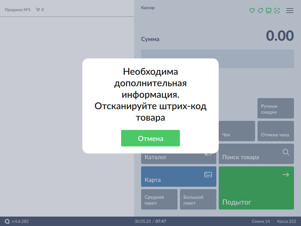The width and height of the screenshot is (301, 226).
Task: Open the hamburger menu
Action: point(290,11)
